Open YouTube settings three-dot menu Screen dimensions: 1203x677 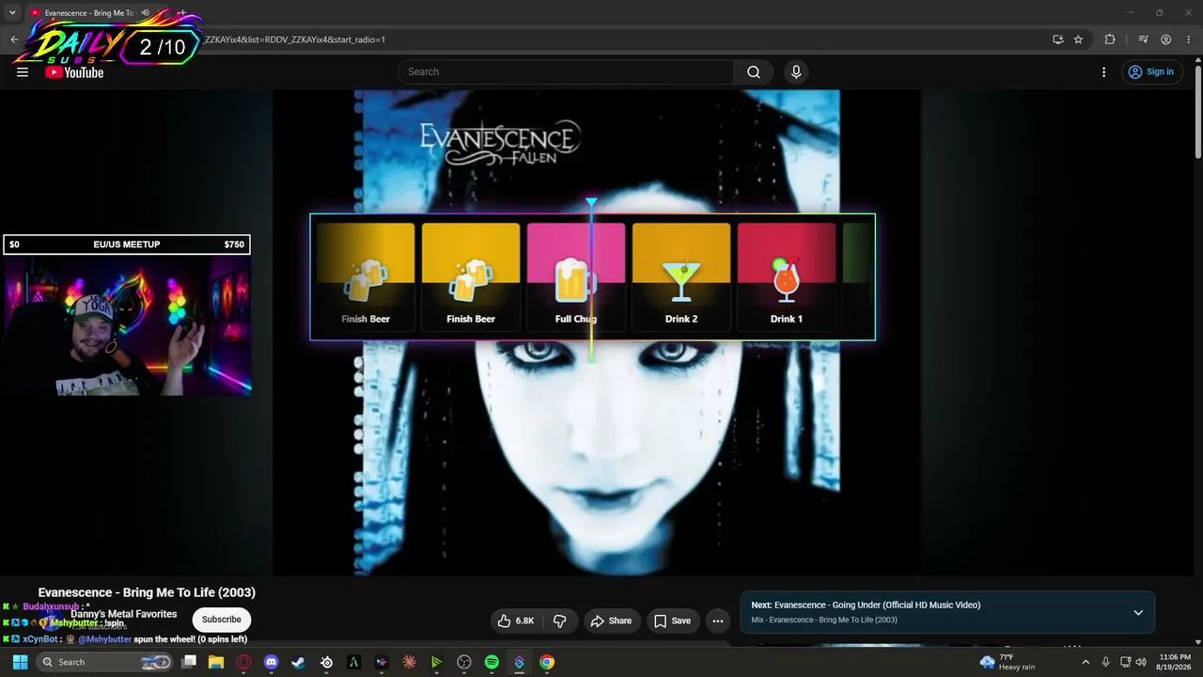point(1104,72)
